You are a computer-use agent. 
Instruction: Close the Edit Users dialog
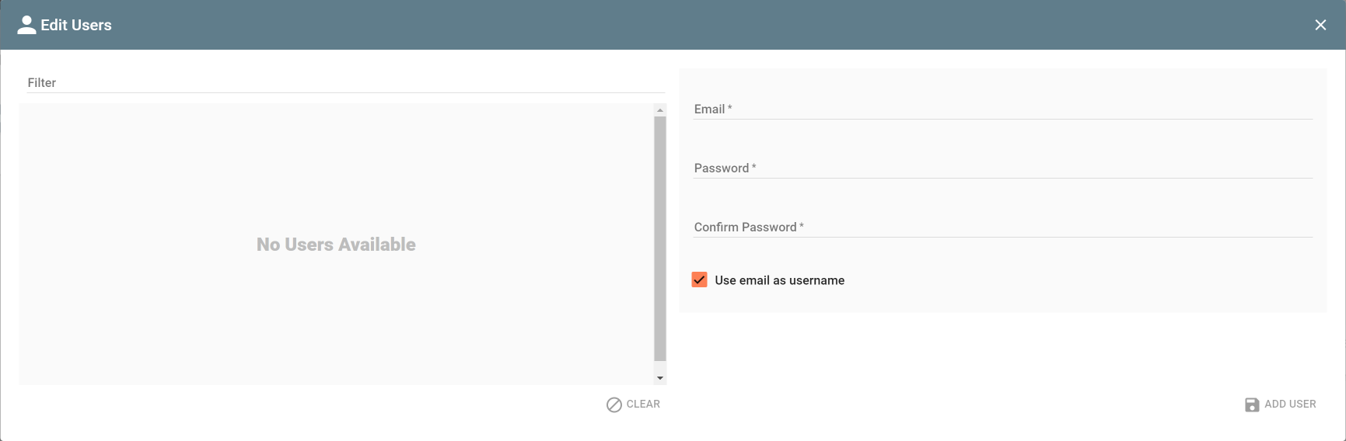(x=1320, y=25)
